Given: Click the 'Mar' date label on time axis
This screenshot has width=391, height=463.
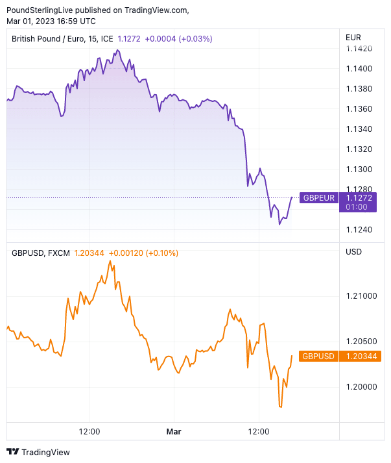Looking at the screenshot, I should coord(174,431).
